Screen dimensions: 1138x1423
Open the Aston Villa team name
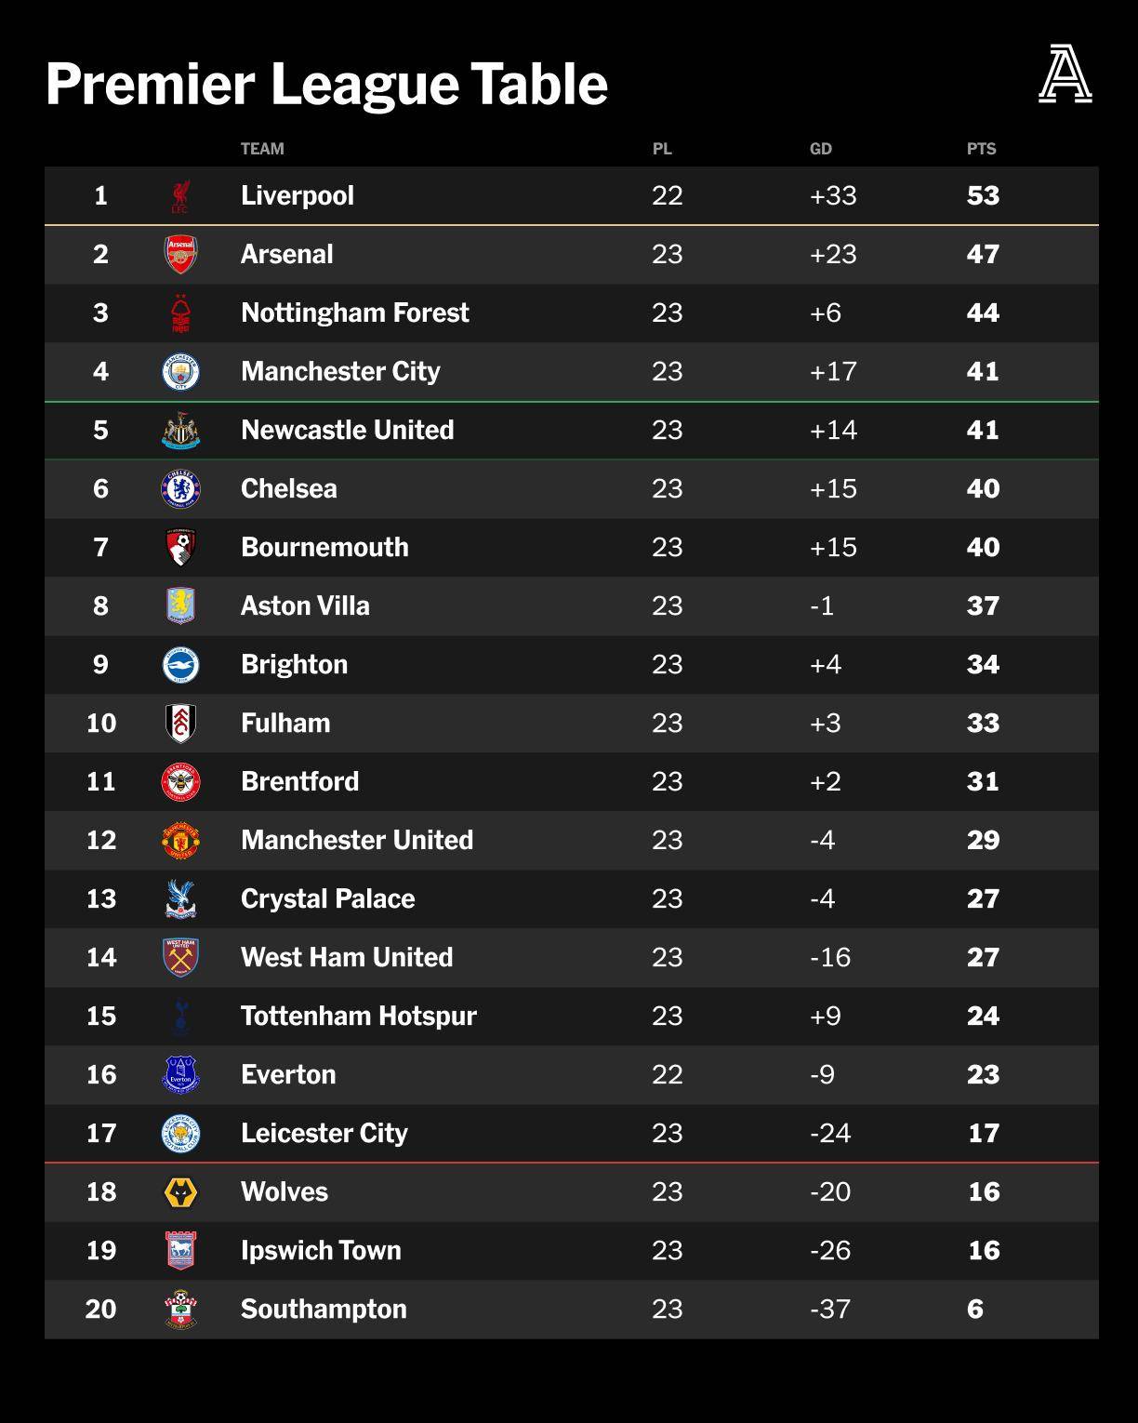point(305,605)
